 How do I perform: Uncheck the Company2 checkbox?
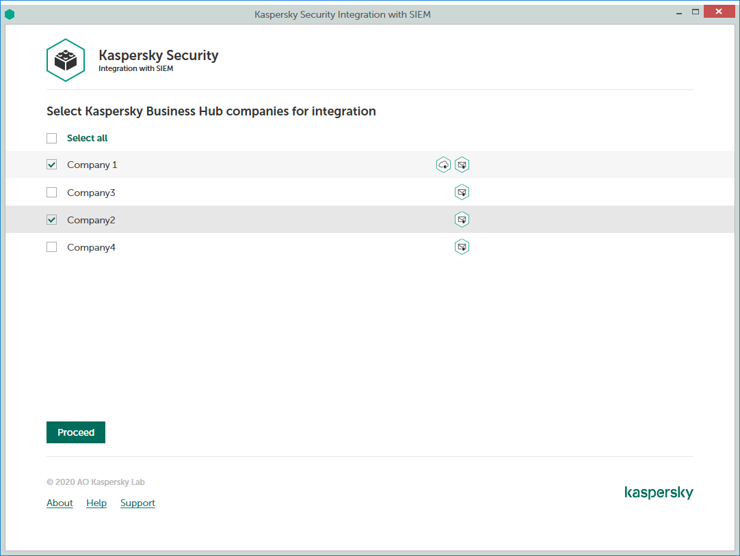click(52, 220)
